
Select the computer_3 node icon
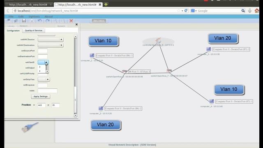[209, 49]
